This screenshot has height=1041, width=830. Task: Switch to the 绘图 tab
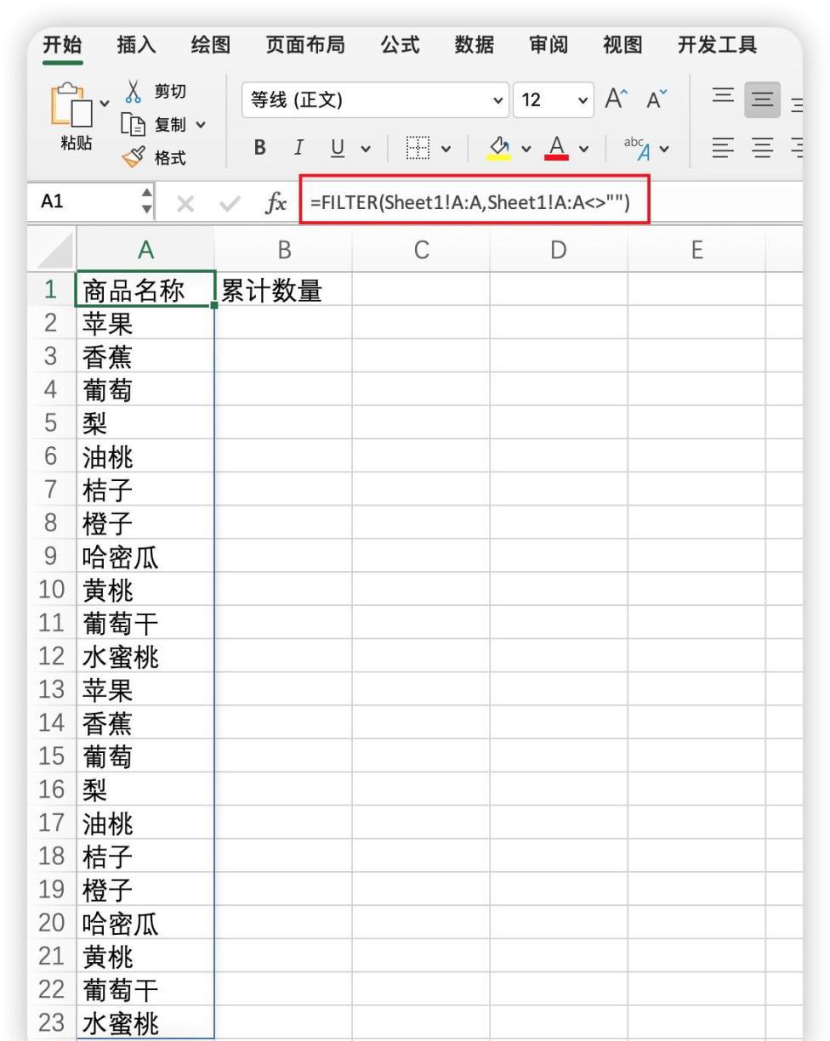pos(210,45)
